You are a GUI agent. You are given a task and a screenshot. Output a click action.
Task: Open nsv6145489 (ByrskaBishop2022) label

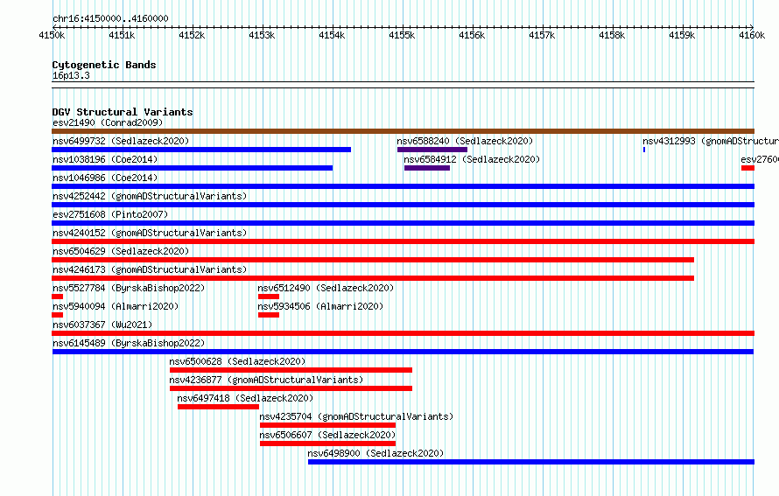click(x=129, y=343)
